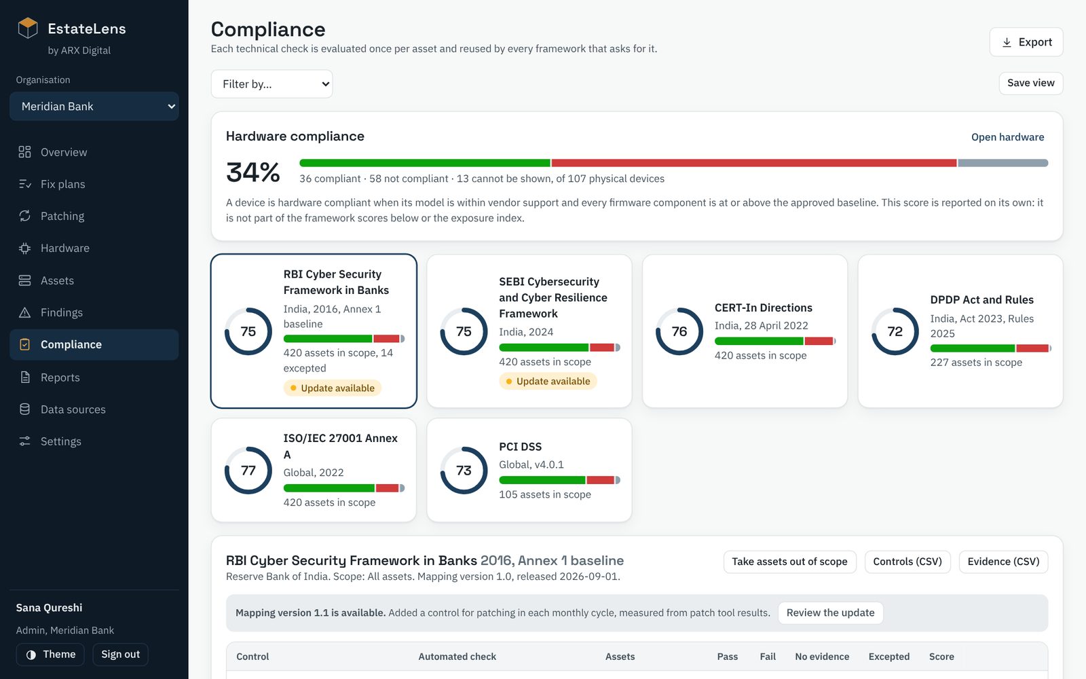Click the Fail column header

click(768, 657)
